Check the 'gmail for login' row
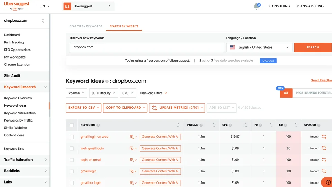The width and height of the screenshot is (332, 187). [x=72, y=183]
